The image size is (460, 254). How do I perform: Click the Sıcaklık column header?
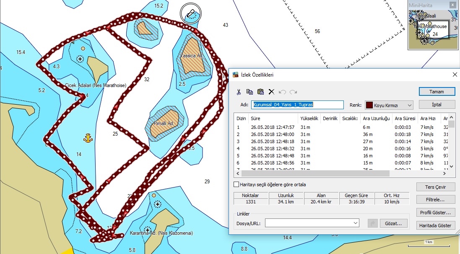(350, 118)
